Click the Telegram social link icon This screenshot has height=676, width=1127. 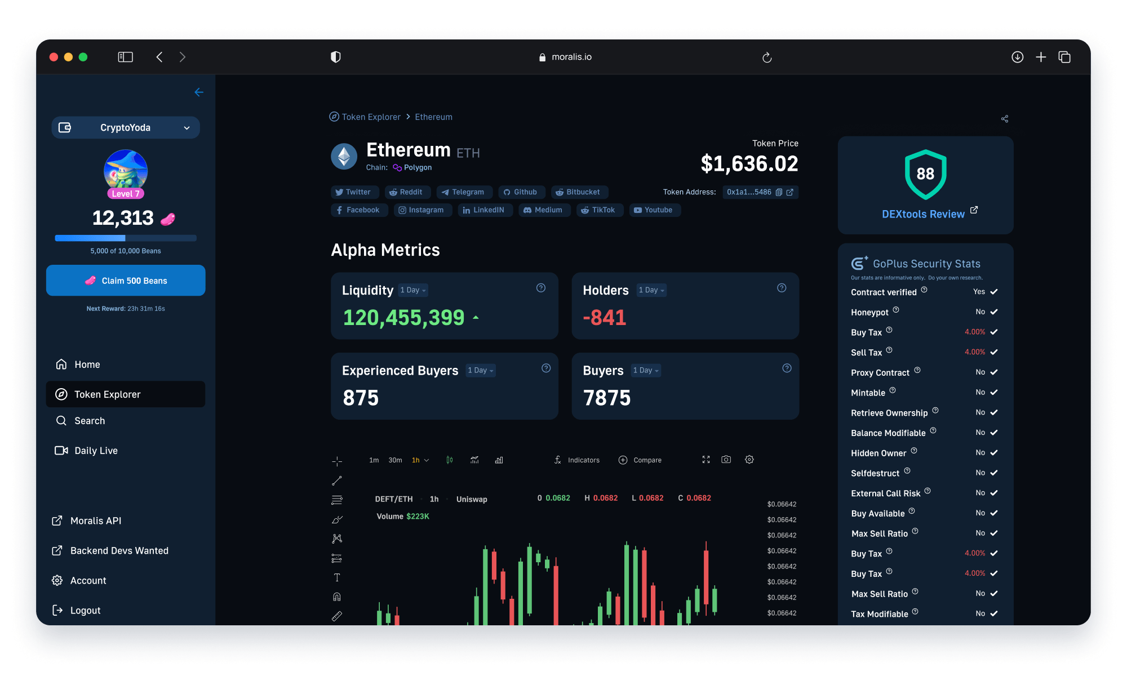(x=463, y=192)
